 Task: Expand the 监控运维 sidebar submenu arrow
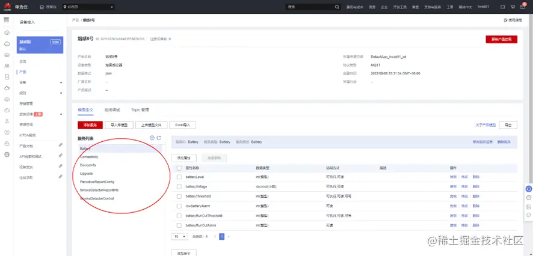pyautogui.click(x=61, y=114)
